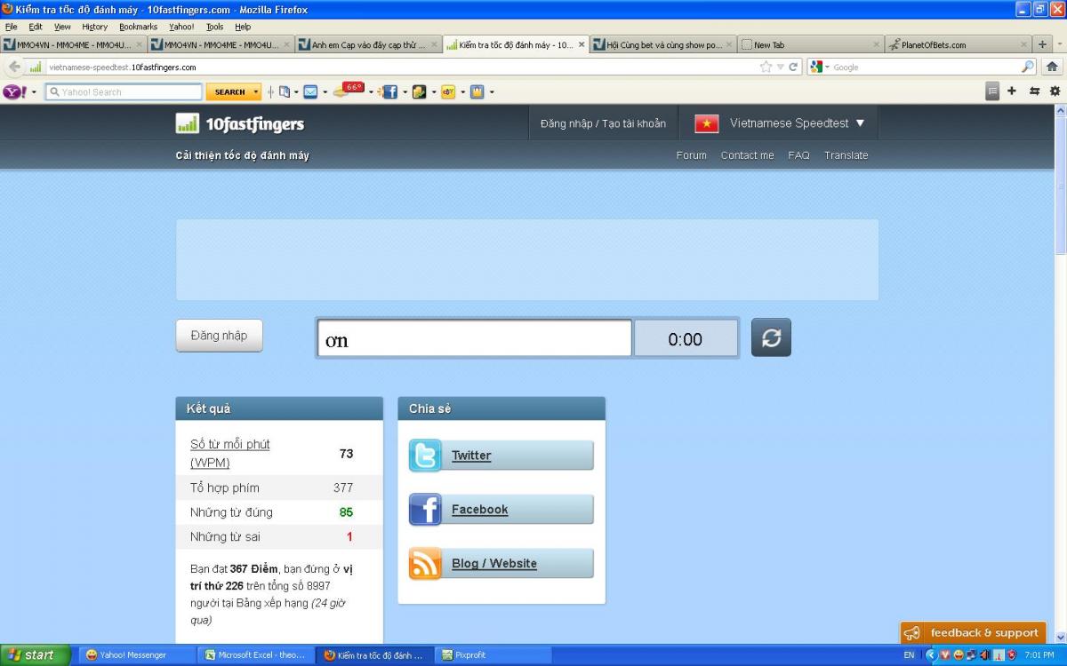Screen dimensions: 1067x666
Task: Switch to Yahoo! Messenger taskbar item
Action: [135, 655]
